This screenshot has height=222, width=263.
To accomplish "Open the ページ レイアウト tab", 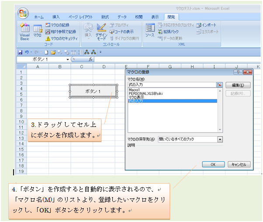I will click(80, 17).
